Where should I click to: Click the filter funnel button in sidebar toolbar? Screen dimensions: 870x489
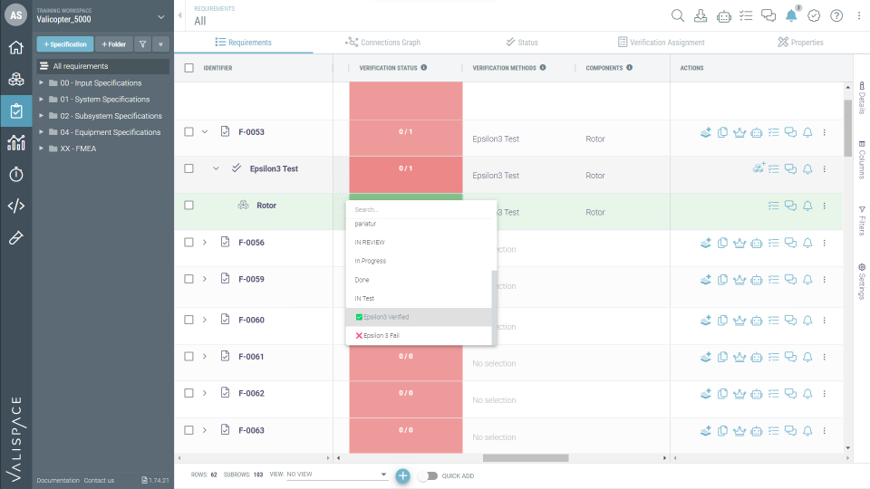pyautogui.click(x=142, y=44)
